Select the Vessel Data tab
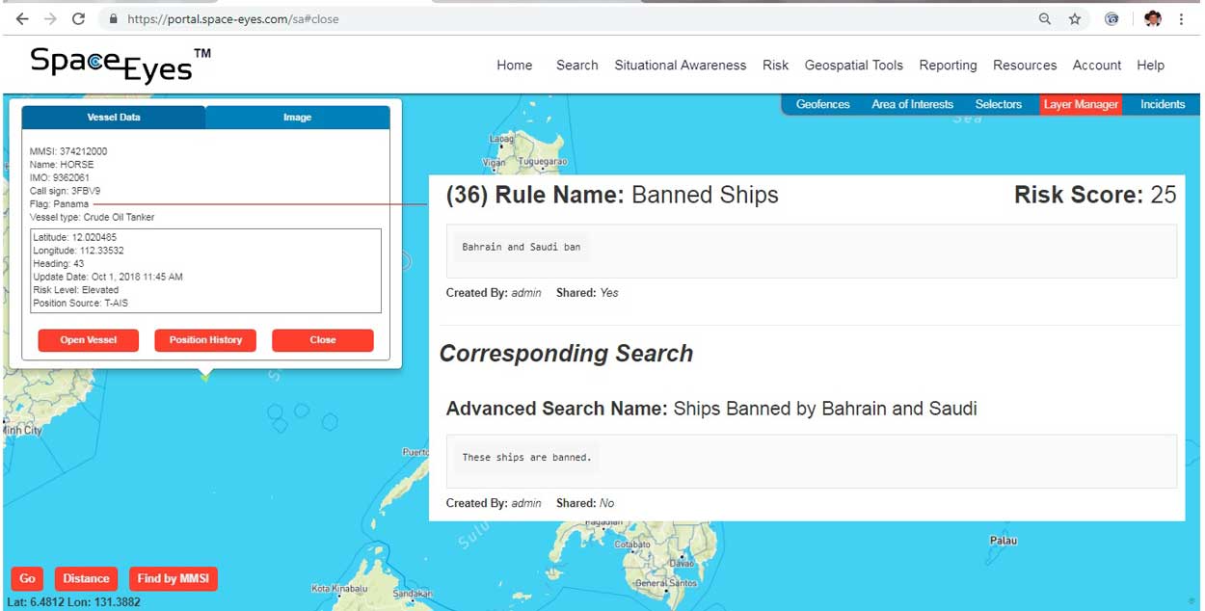1205x611 pixels. coord(114,118)
